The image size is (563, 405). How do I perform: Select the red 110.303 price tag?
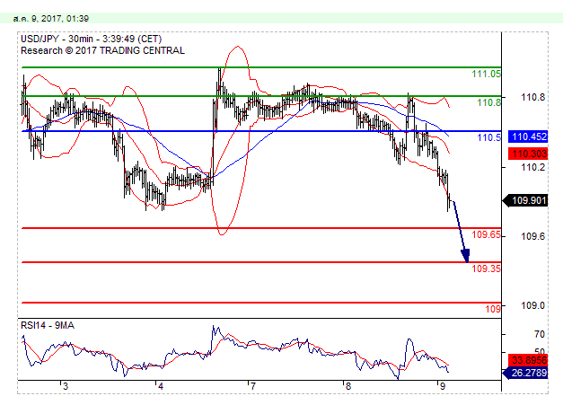pos(528,154)
